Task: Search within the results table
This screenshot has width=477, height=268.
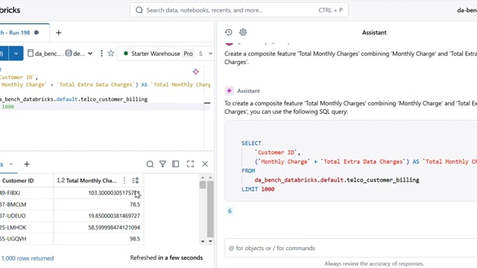Action: pyautogui.click(x=150, y=164)
